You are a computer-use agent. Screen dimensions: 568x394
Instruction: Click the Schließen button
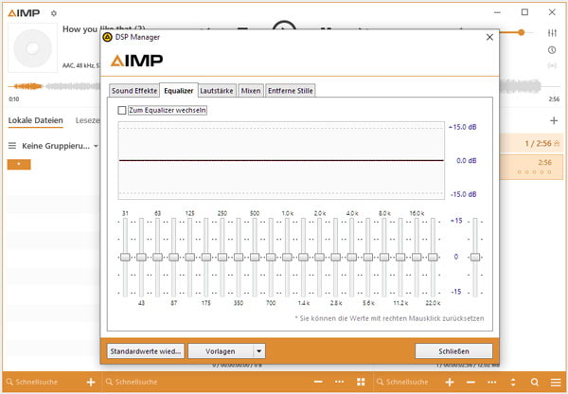pyautogui.click(x=453, y=350)
